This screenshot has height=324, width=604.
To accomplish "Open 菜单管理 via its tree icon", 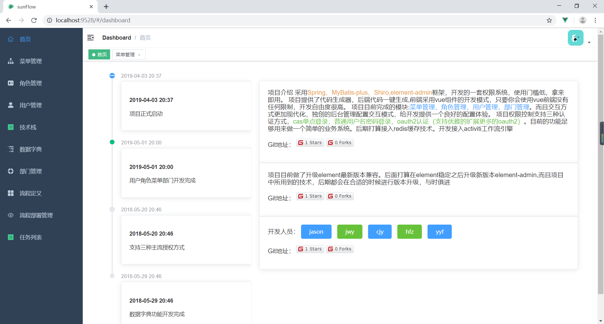I will (x=11, y=61).
